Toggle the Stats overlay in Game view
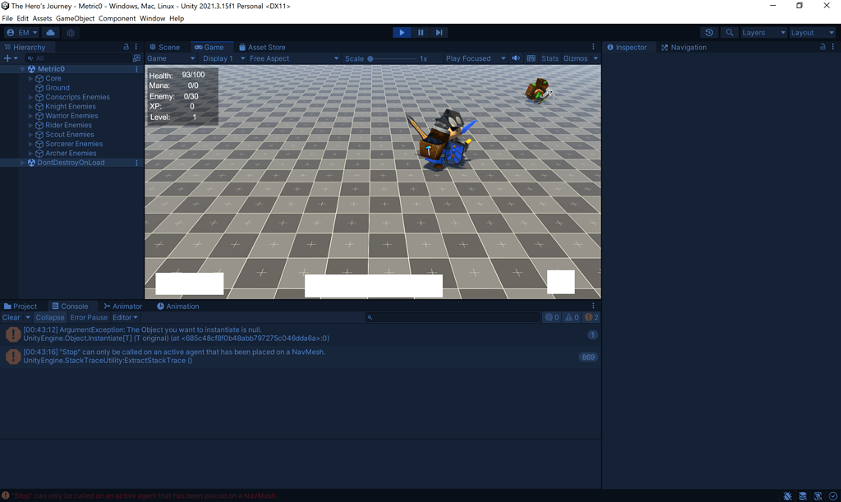 (x=549, y=58)
